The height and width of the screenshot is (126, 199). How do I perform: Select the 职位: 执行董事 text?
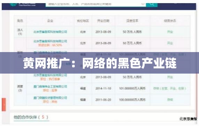(x=50, y=79)
